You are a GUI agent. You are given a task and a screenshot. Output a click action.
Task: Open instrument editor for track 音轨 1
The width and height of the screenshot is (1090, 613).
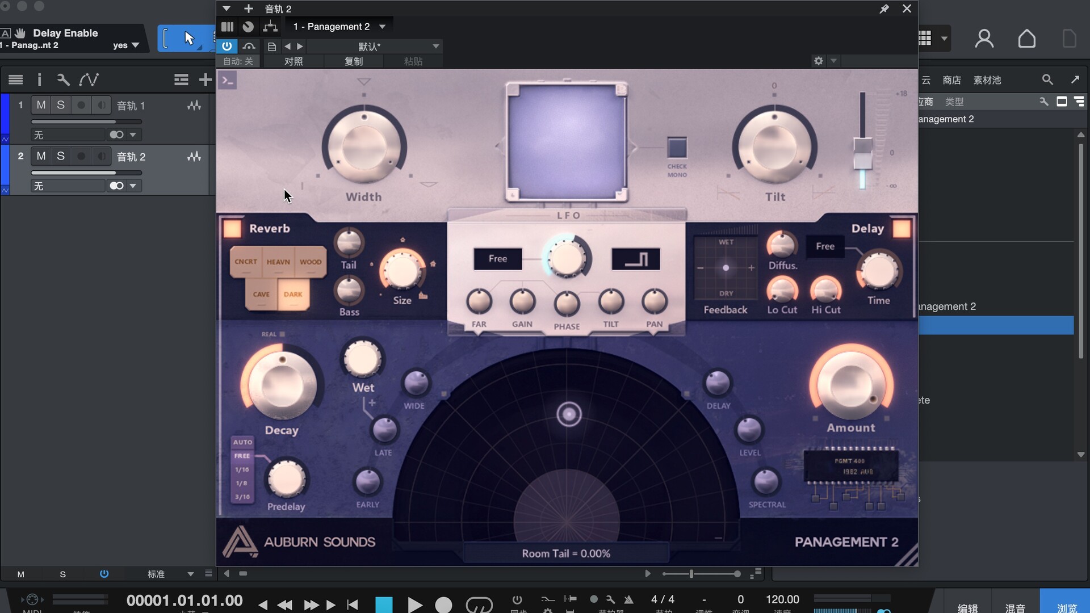194,106
